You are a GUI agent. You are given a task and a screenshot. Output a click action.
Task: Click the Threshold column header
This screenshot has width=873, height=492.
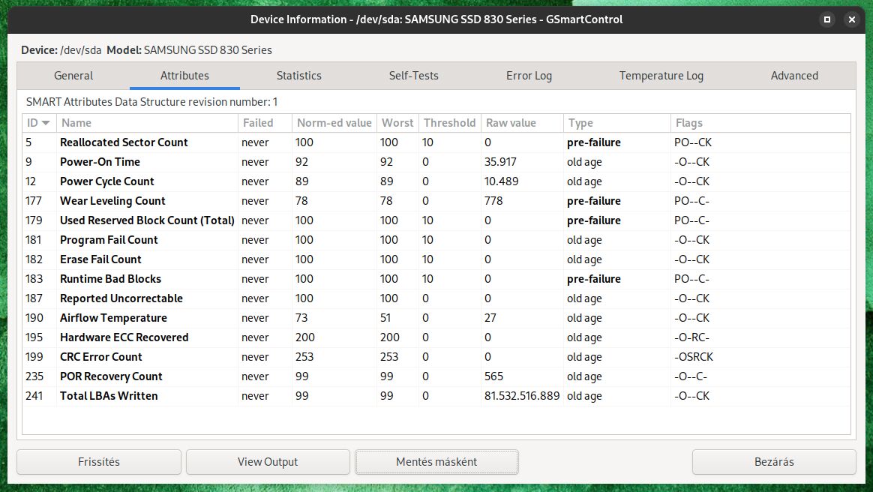click(x=449, y=123)
